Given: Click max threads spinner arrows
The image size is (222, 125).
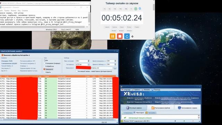Looking at the screenshot, I should coord(89,61).
